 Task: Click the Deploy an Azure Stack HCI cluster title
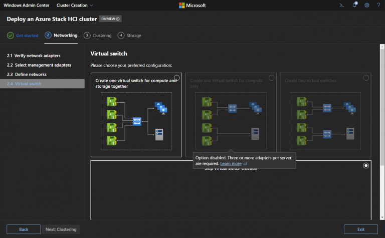click(x=52, y=19)
